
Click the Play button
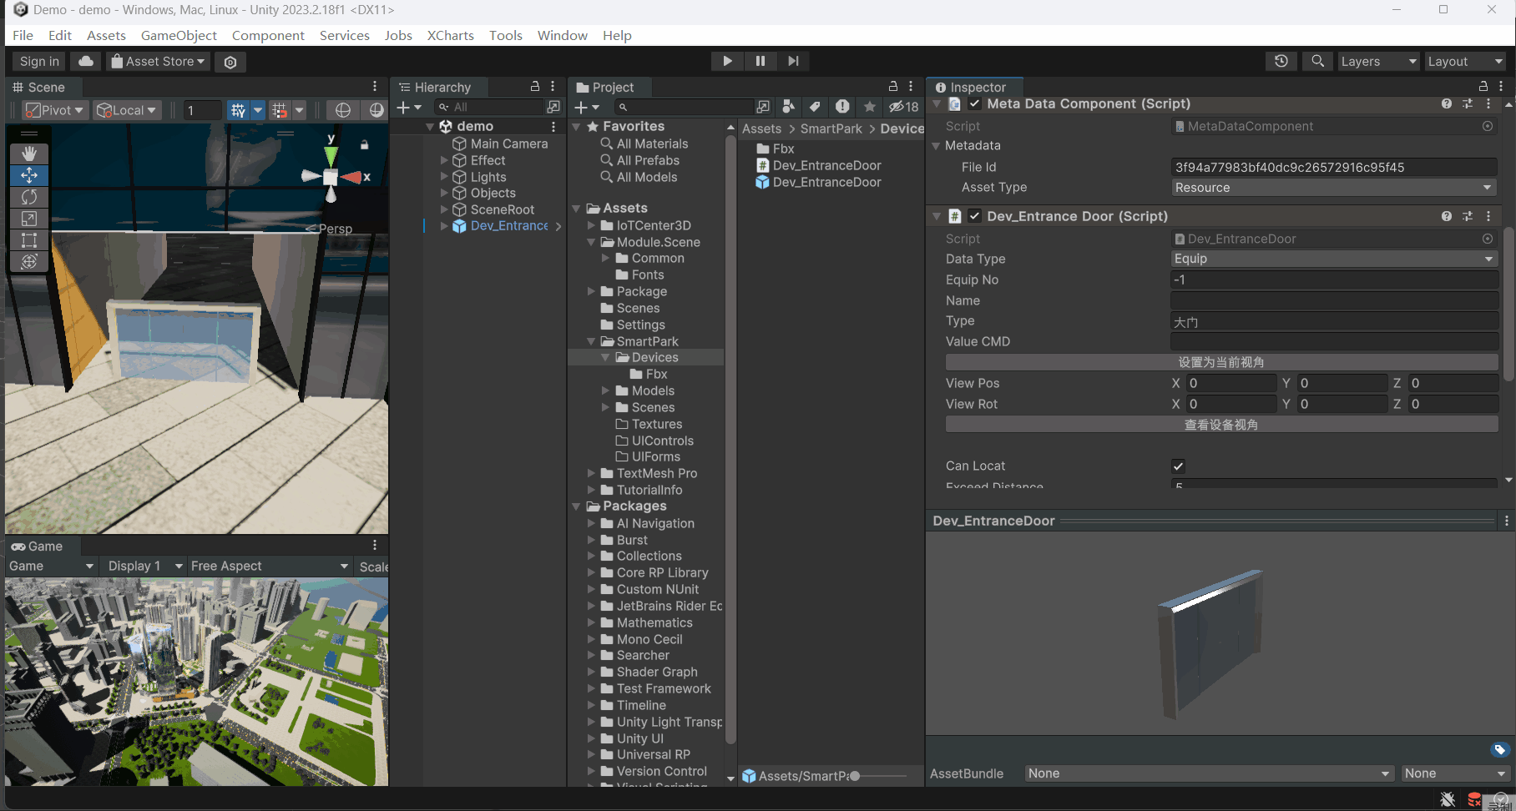click(x=727, y=61)
